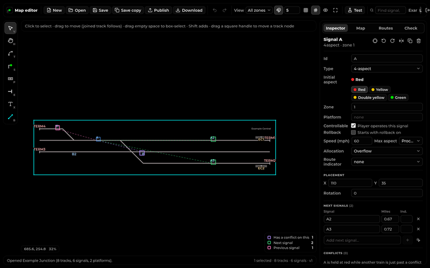Click the Platform field showing none
This screenshot has width=430, height=268.
(x=386, y=117)
